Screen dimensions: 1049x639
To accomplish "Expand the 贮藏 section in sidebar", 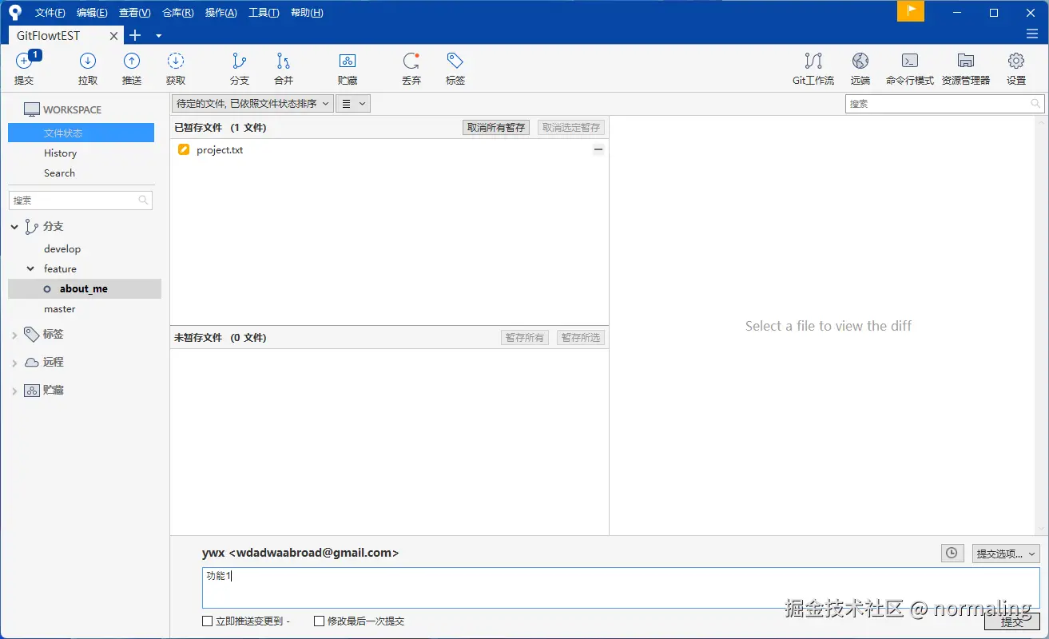I will point(14,391).
